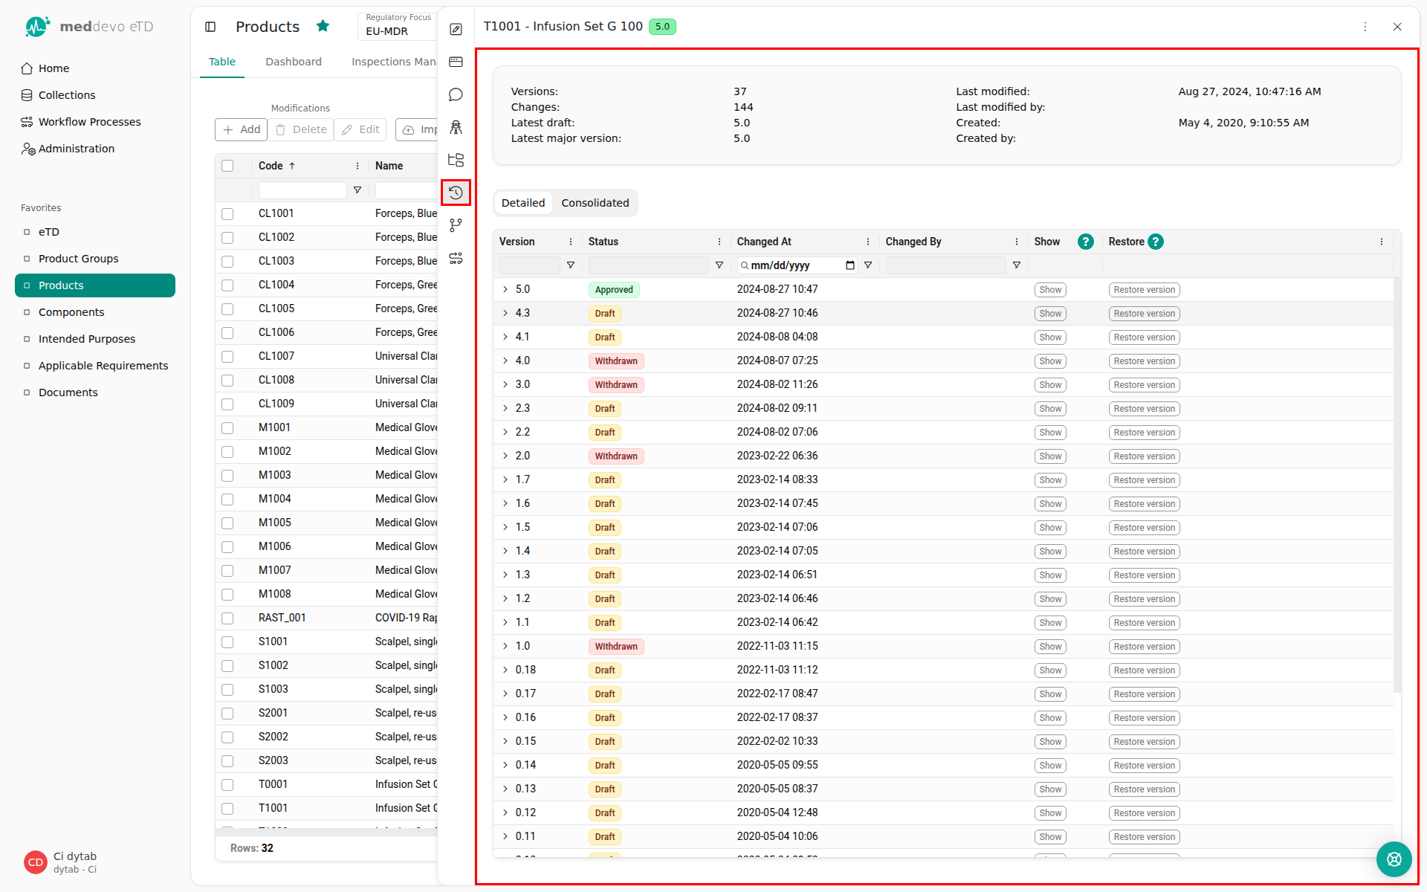The width and height of the screenshot is (1427, 892).
Task: Open the Status column filter dropdown
Action: coord(719,265)
